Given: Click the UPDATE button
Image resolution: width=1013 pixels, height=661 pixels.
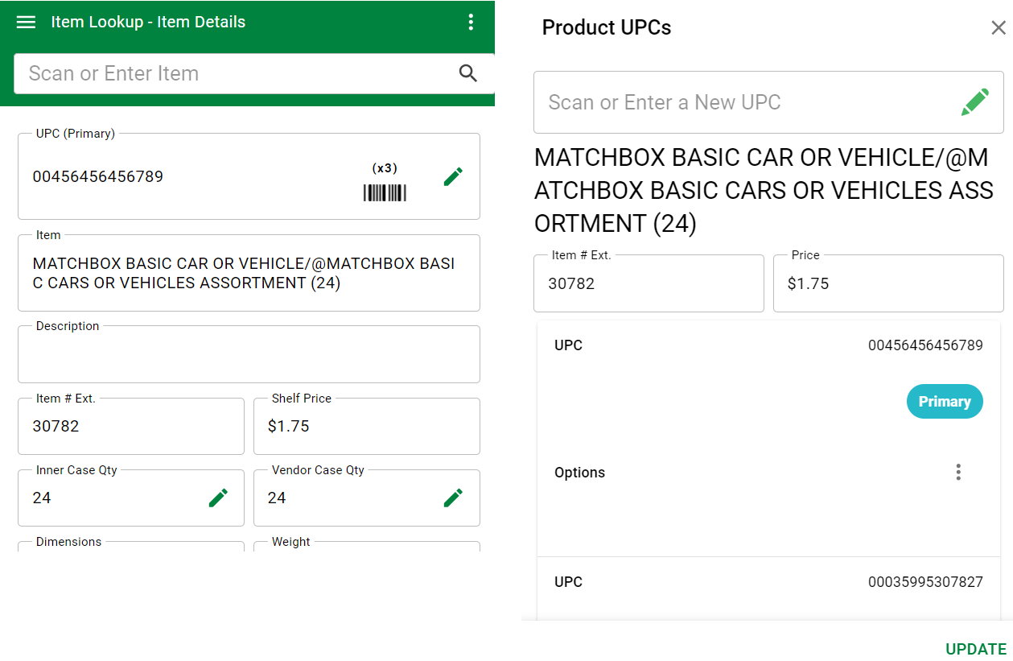Looking at the screenshot, I should pos(976,649).
